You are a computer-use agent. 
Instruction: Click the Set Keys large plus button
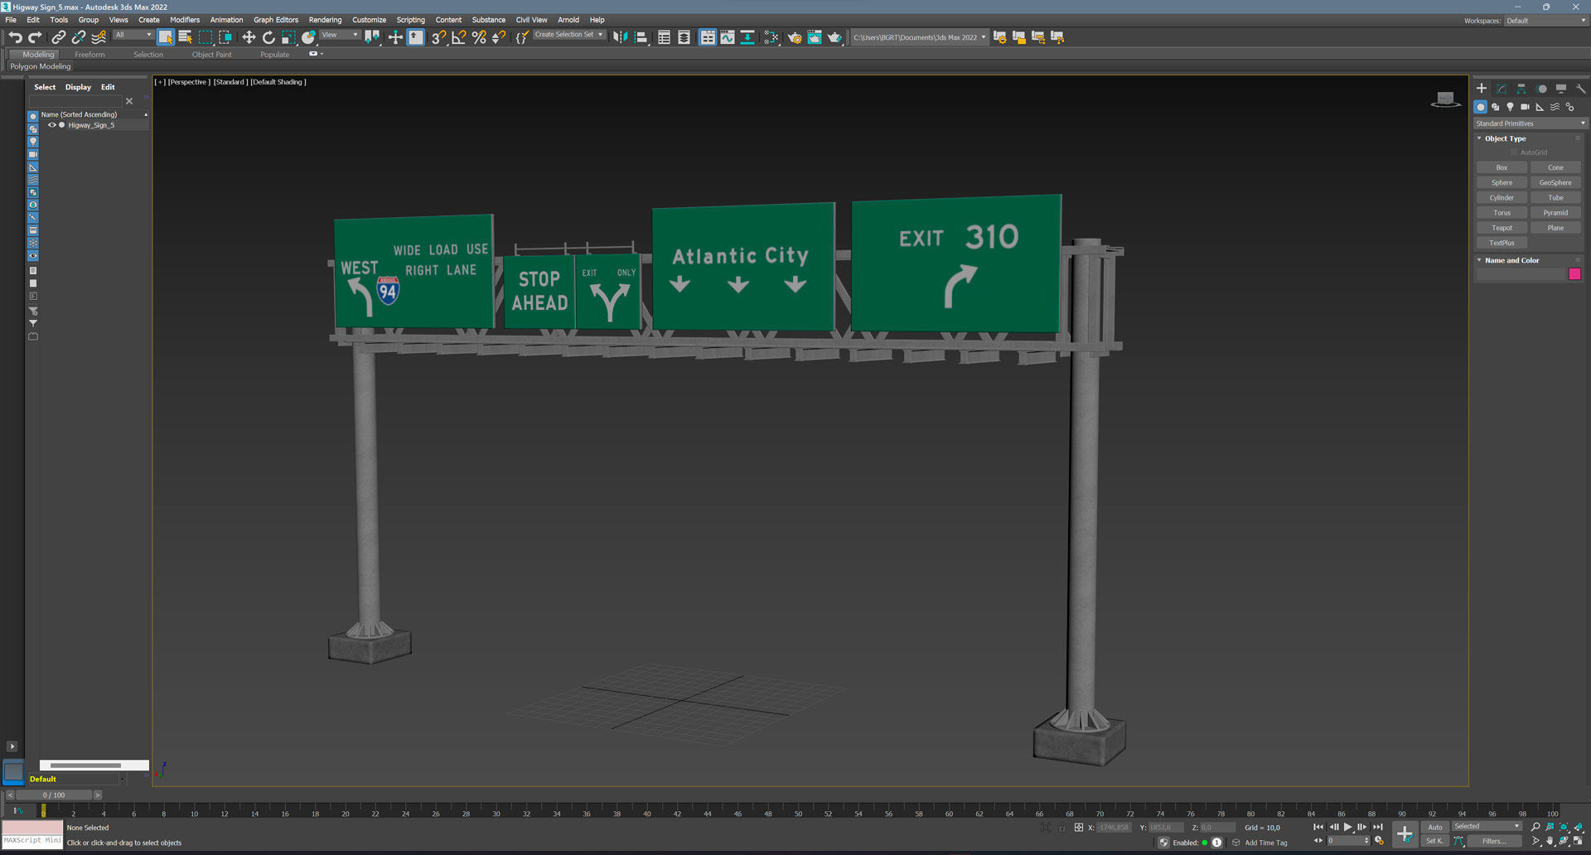pos(1405,833)
